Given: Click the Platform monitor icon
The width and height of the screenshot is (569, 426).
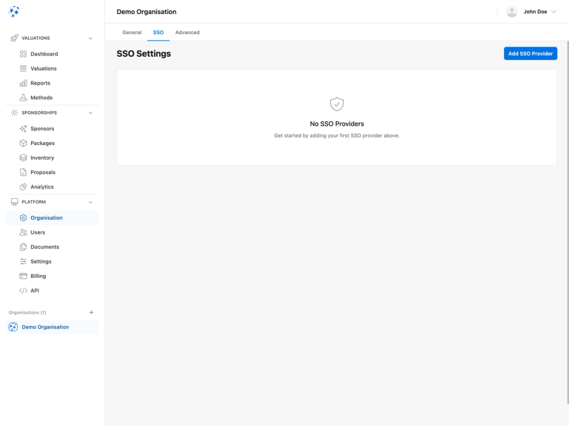Looking at the screenshot, I should [14, 202].
